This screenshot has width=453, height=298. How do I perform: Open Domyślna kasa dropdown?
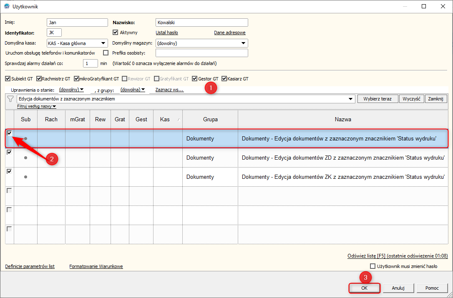pyautogui.click(x=103, y=43)
